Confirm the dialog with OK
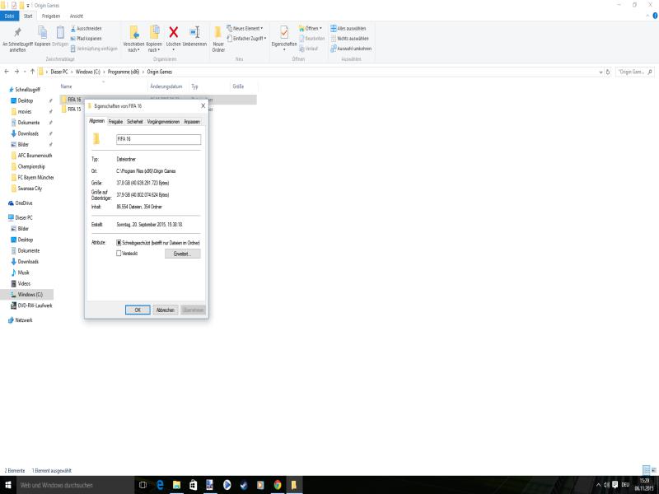The height and width of the screenshot is (494, 659). click(x=138, y=310)
